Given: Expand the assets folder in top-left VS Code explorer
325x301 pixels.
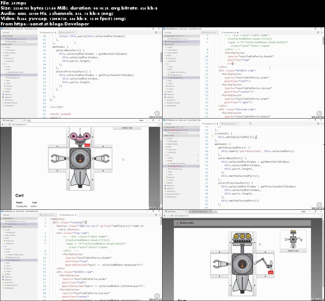Looking at the screenshot, I should coord(8,67).
